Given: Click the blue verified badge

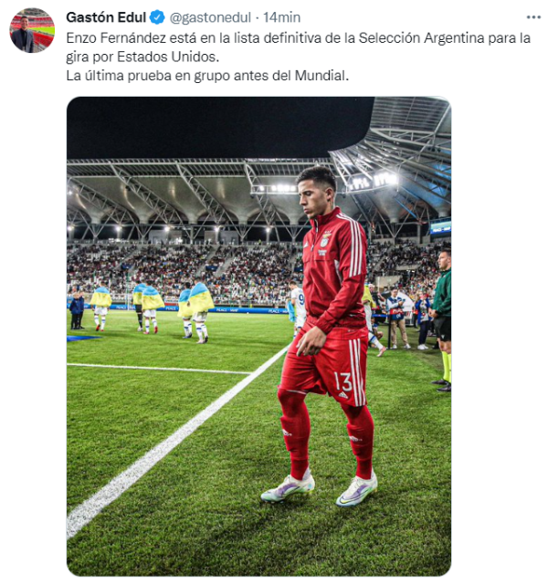Looking at the screenshot, I should 157,17.
